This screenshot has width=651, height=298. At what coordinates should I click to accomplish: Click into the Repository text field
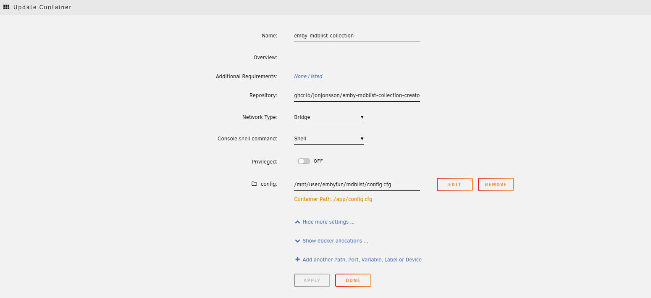click(x=357, y=95)
